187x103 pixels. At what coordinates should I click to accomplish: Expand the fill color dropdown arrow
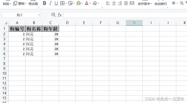coord(82,3)
